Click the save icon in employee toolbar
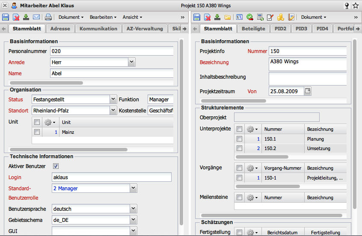 point(6,17)
